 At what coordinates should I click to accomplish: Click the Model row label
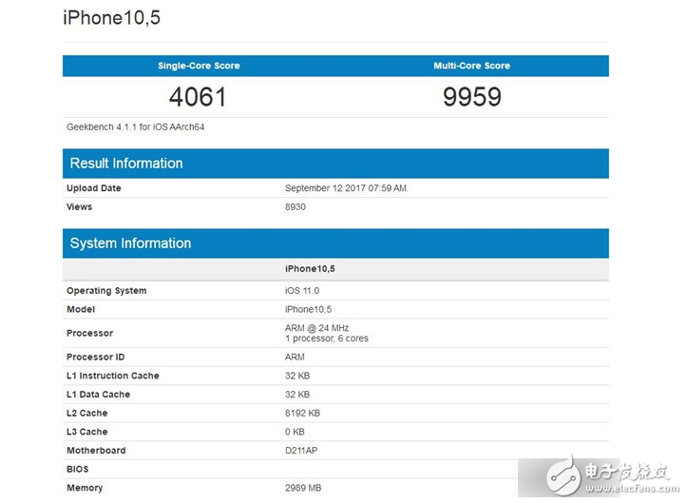[81, 309]
